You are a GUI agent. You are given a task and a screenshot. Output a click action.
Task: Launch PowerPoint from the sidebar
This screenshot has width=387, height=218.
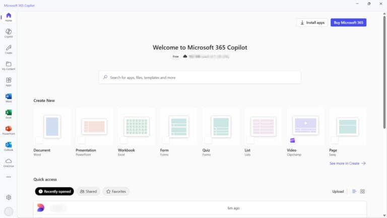coord(9,131)
